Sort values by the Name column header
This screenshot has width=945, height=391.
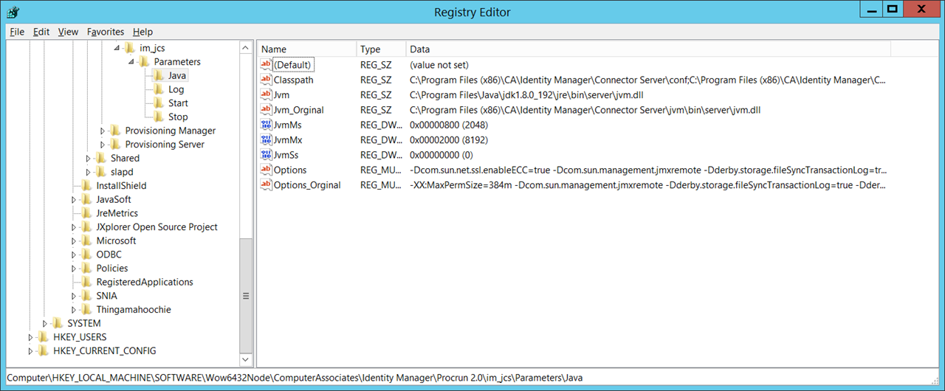(x=306, y=49)
